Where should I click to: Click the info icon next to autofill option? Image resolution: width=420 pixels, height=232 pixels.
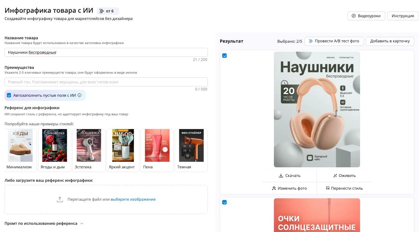tap(80, 95)
